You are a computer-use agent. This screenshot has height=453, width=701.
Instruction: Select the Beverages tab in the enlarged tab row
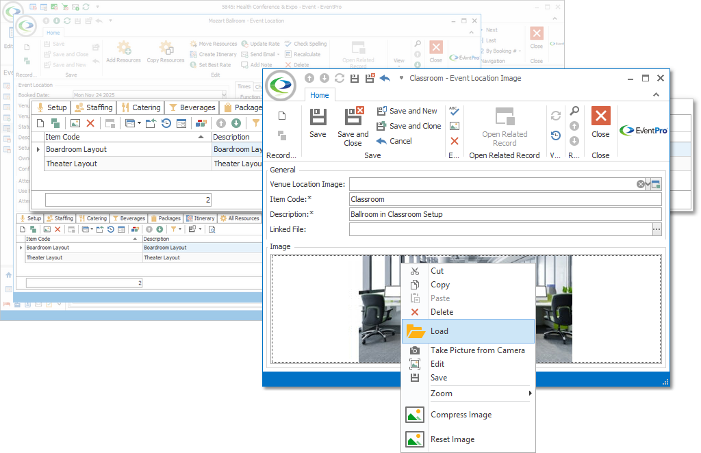pos(192,107)
